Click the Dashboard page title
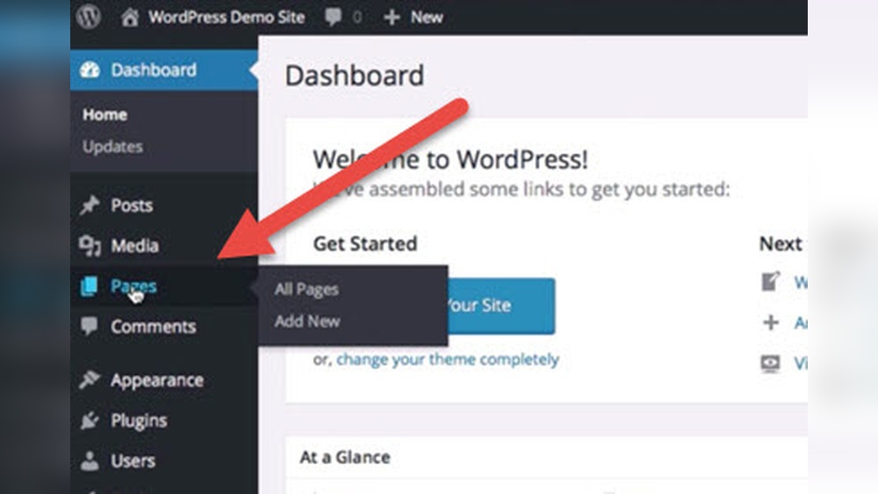878x494 pixels. point(355,75)
